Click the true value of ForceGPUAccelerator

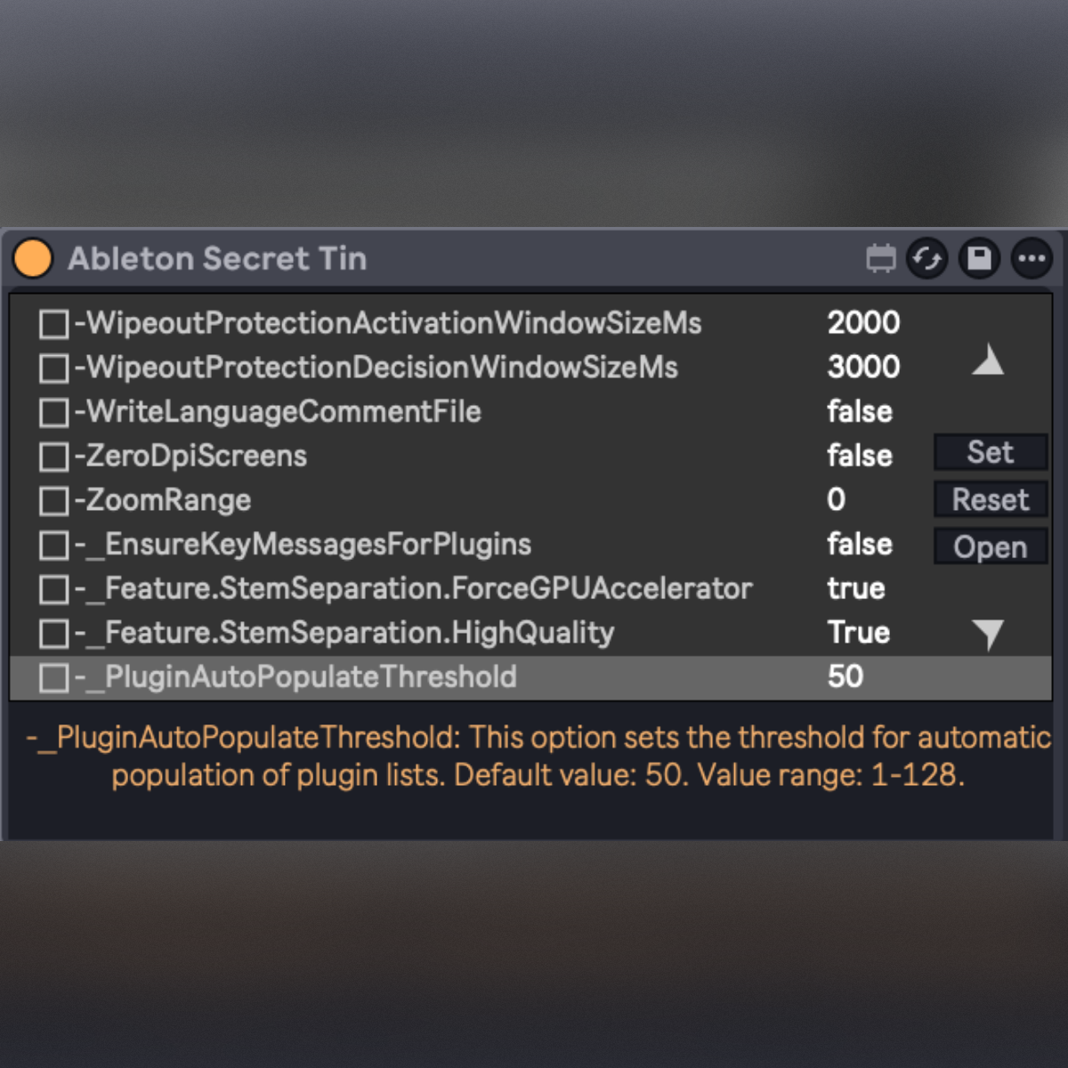pos(856,589)
